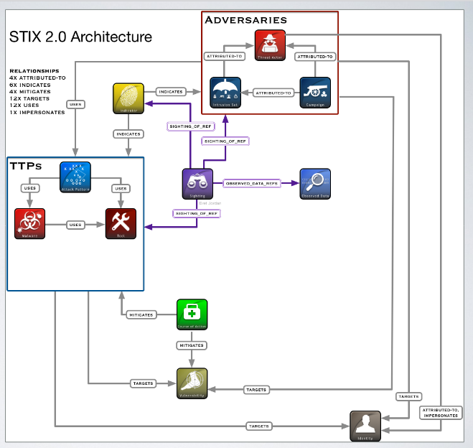Click MITIGATES label pointing to TTPs box

tap(141, 314)
